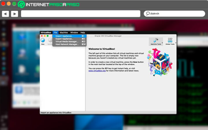Expand the Global Tools dropdown arrow
Screen dimensions: 208x130
[x=176, y=43]
